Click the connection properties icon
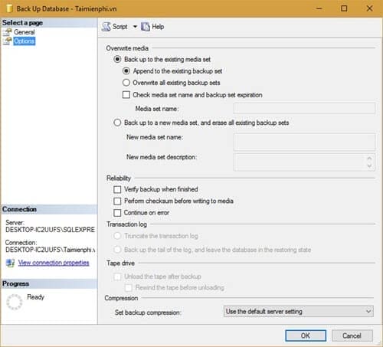This screenshot has width=383, height=347. pyautogui.click(x=10, y=263)
